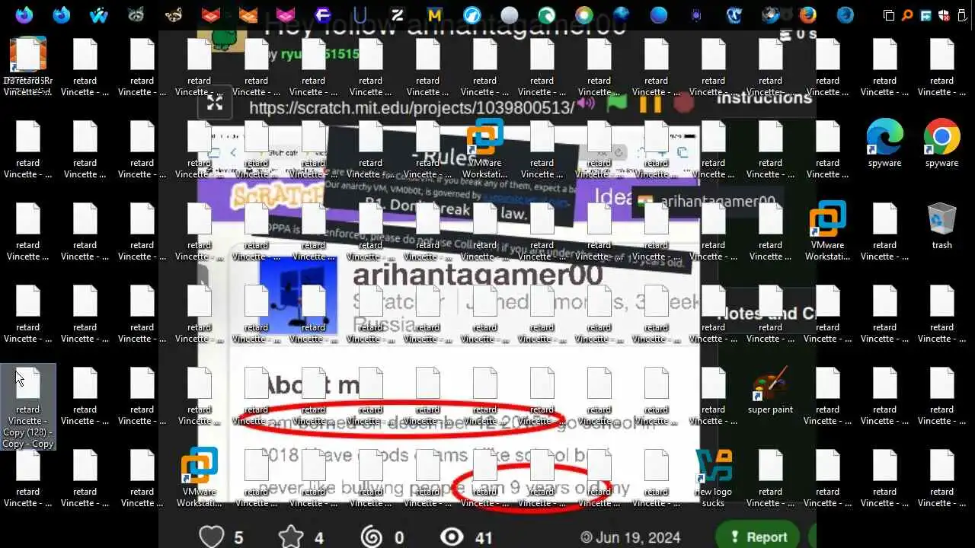Launch the white Z browser taskbar icon
Screen dimensions: 975x548
pyautogui.click(x=398, y=14)
